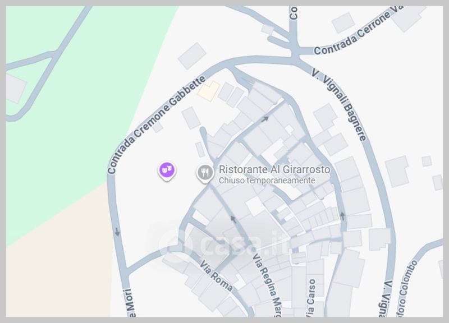The image size is (449, 323).
Task: Select the Contrada Cremone Gabbette road label
Action: (x=157, y=124)
